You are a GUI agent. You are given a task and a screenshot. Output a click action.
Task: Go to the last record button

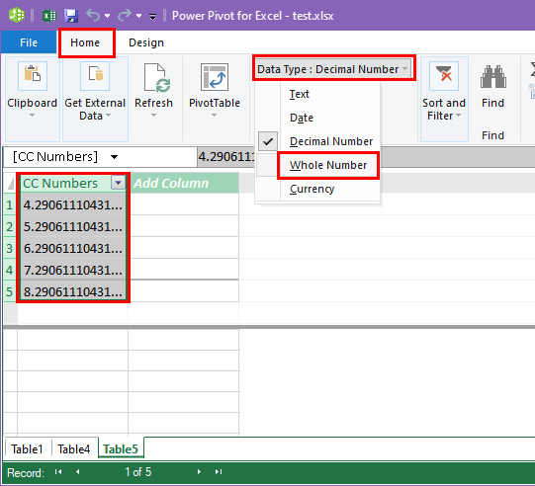[x=219, y=472]
